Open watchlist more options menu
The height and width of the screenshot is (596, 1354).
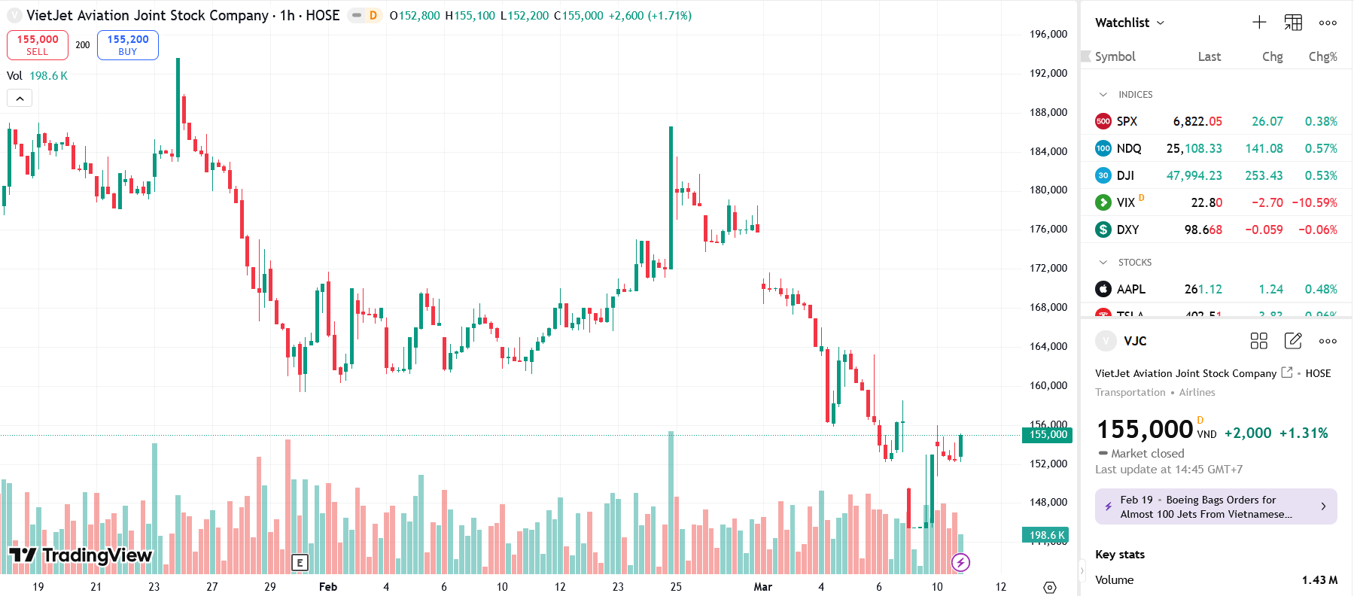(x=1328, y=23)
